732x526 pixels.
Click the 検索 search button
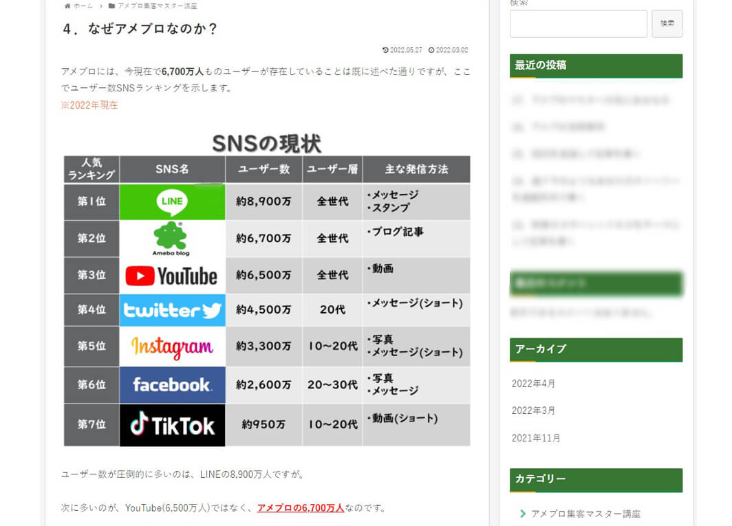pos(667,23)
